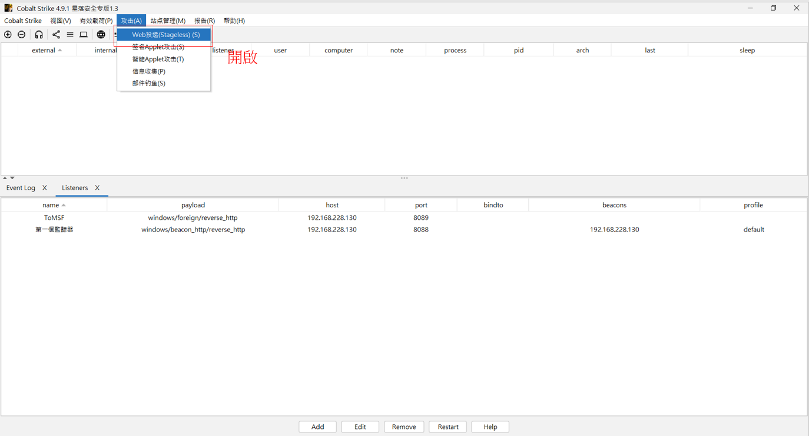Sort listeners by name column
The image size is (809, 436).
click(x=54, y=205)
